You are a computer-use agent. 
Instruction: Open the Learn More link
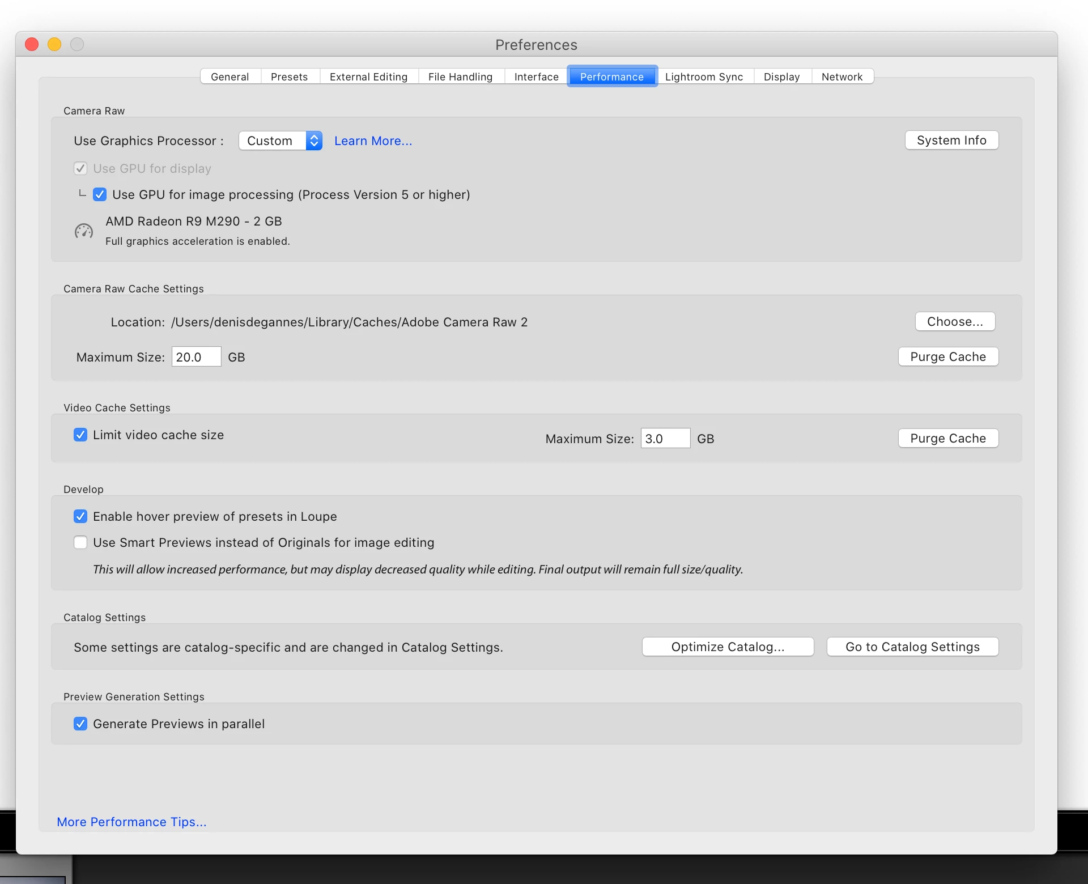[x=373, y=141]
